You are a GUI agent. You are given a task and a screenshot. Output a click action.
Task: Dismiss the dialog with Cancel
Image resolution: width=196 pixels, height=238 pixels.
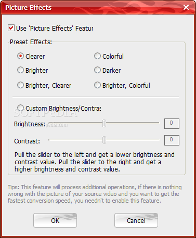tap(136, 220)
